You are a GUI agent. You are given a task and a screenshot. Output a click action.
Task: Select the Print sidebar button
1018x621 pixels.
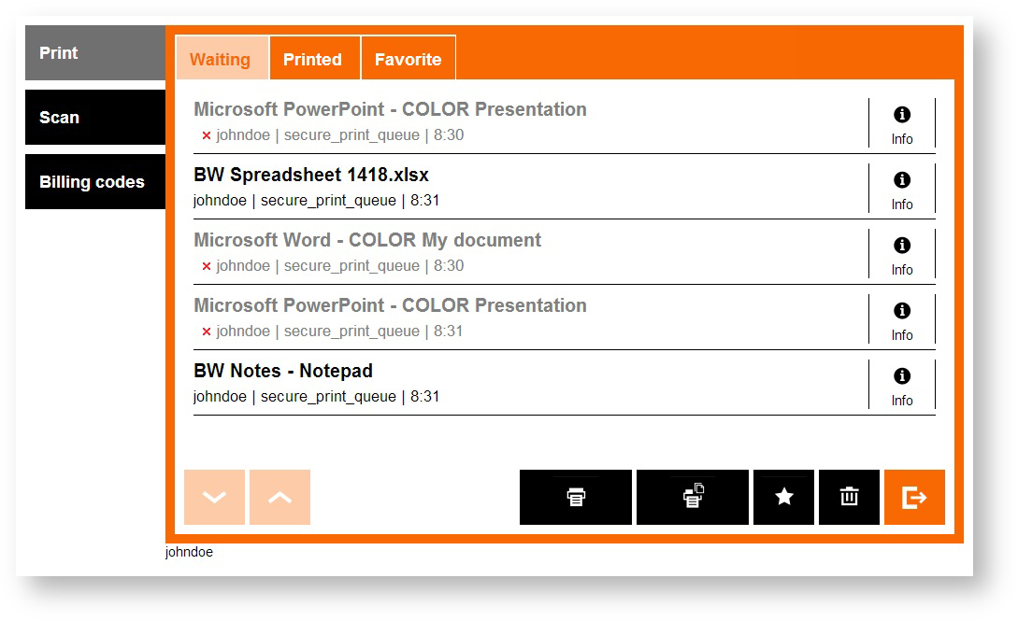[94, 53]
